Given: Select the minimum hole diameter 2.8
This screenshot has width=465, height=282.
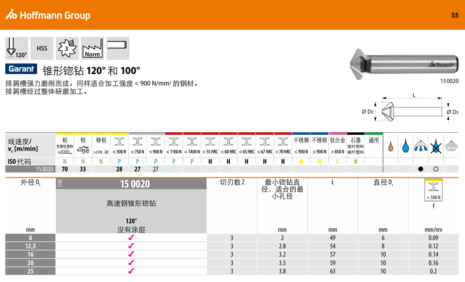Looking at the screenshot, I should point(282,246).
